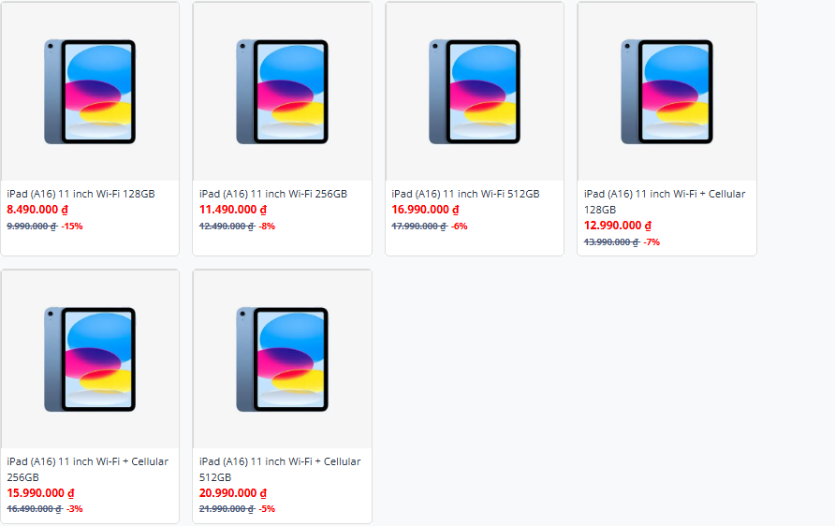The image size is (835, 526).
Task: Open the iPad Wi-Fi 128GB product image
Action: [x=90, y=92]
